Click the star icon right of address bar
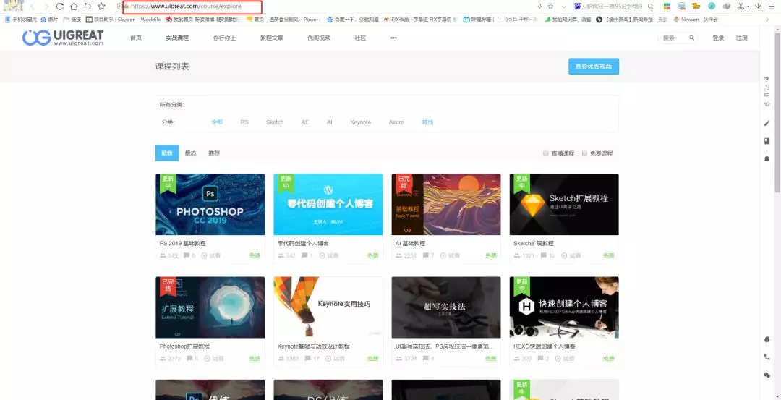This screenshot has height=400, width=781. 550,7
